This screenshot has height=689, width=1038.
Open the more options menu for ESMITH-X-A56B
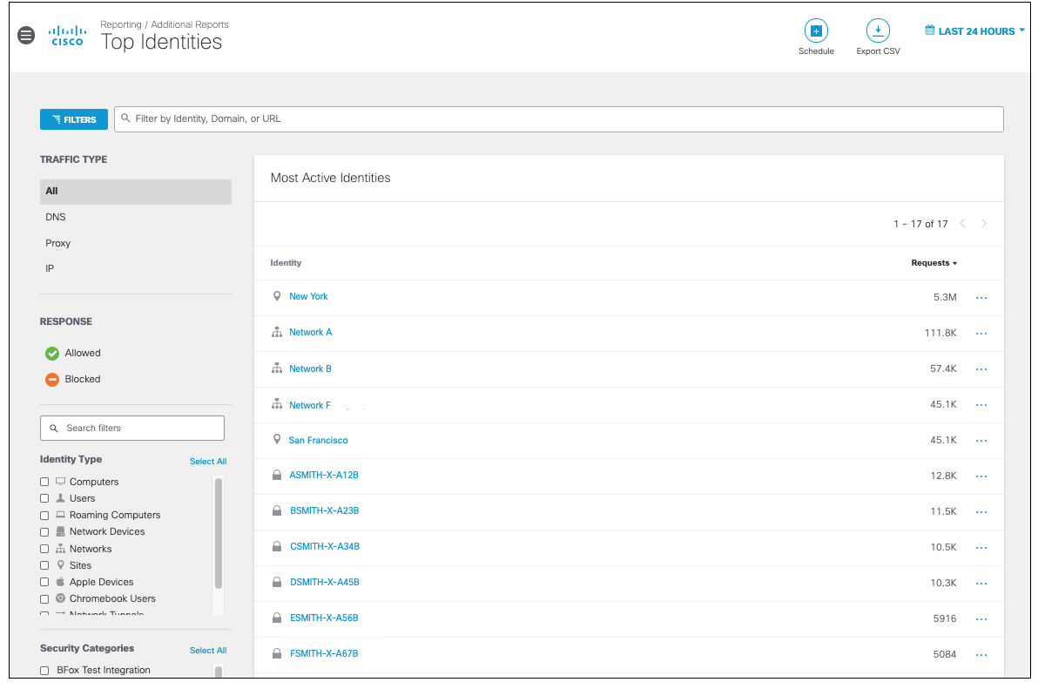[981, 619]
